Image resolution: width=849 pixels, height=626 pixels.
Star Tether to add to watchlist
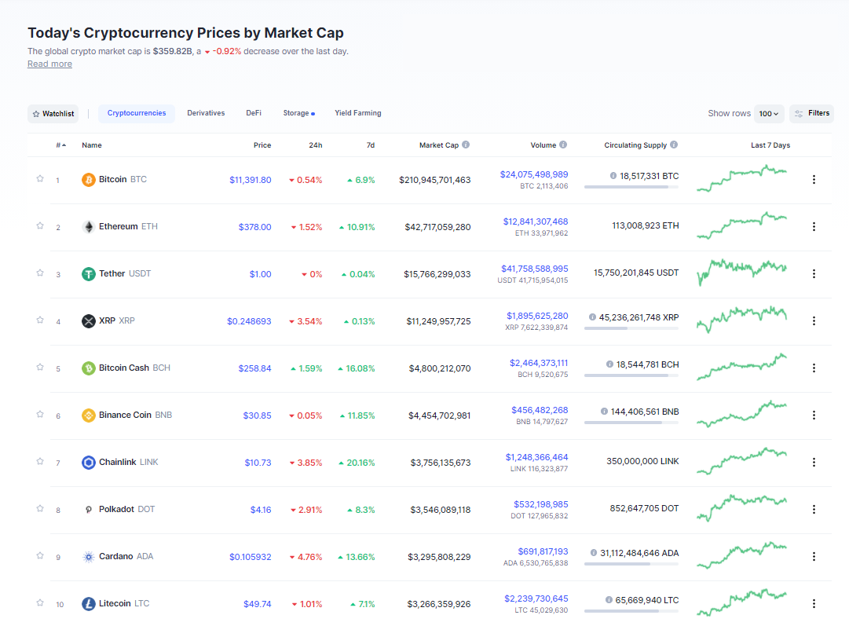coord(40,273)
